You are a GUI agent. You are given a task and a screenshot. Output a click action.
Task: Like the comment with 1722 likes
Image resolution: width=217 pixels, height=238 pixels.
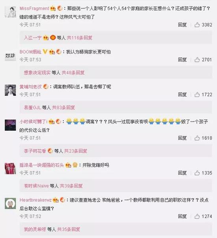197,95
